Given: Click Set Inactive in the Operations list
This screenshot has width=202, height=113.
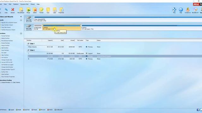Looking at the screenshot, I should 4,57.
